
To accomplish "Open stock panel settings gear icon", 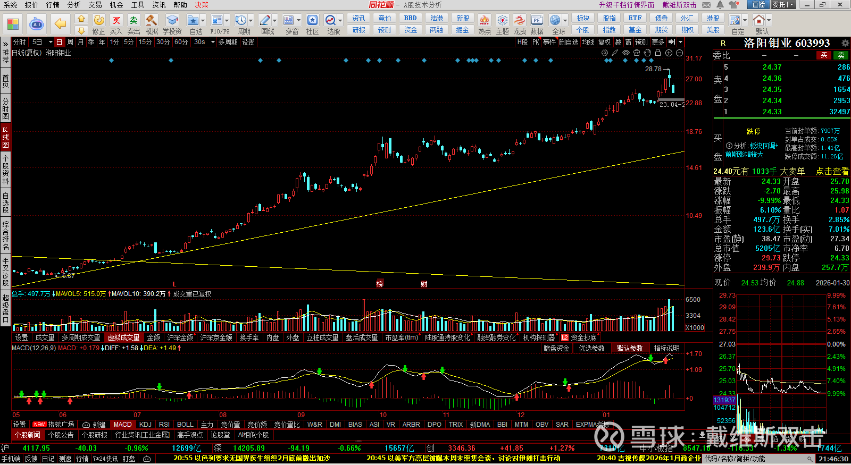I will [x=845, y=43].
